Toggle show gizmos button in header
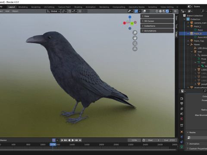This screenshot has height=155, width=207. point(136,11)
